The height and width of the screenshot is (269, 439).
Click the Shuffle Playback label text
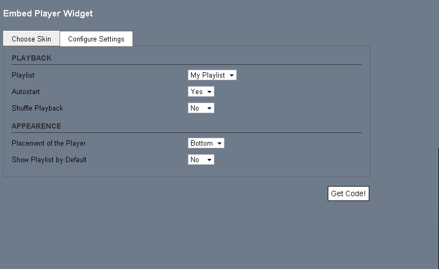click(x=37, y=108)
